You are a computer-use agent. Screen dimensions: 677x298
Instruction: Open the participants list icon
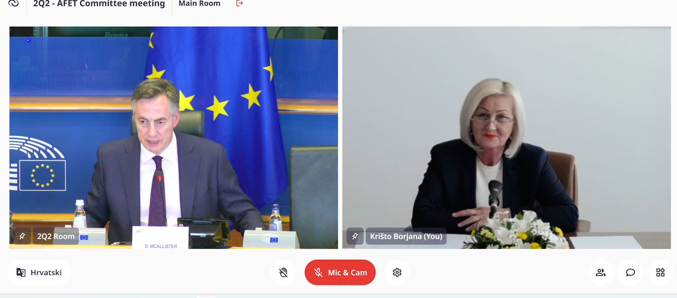click(x=600, y=272)
